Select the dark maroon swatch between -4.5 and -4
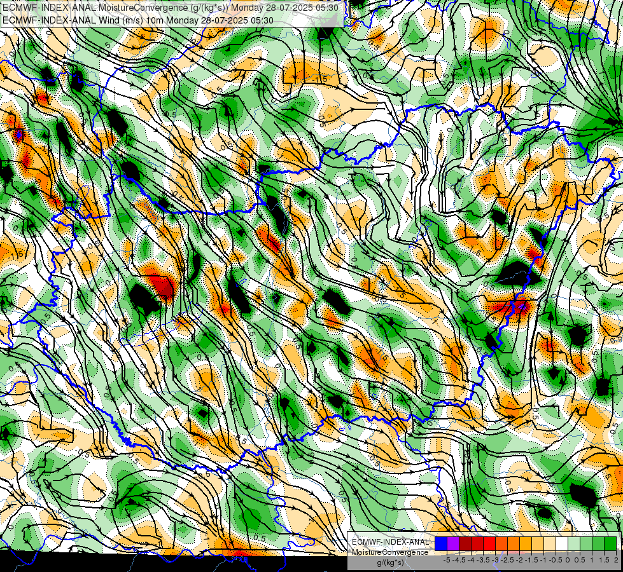Image resolution: width=623 pixels, height=572 pixels. click(x=465, y=543)
